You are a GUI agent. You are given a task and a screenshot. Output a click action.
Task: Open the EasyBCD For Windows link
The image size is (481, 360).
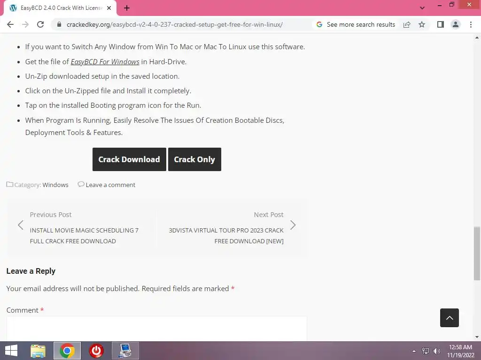(x=105, y=62)
